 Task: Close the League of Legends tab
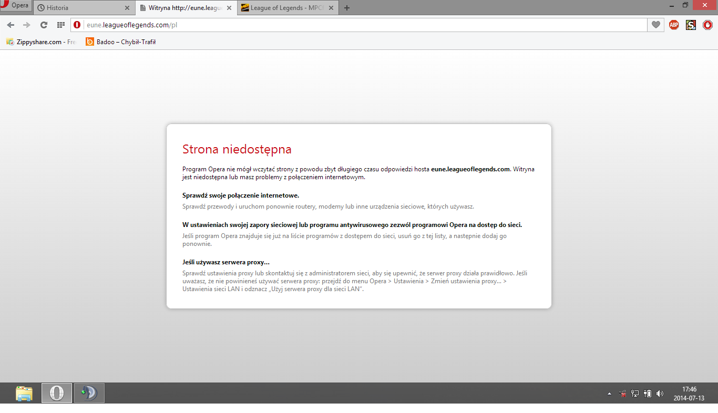click(x=331, y=8)
